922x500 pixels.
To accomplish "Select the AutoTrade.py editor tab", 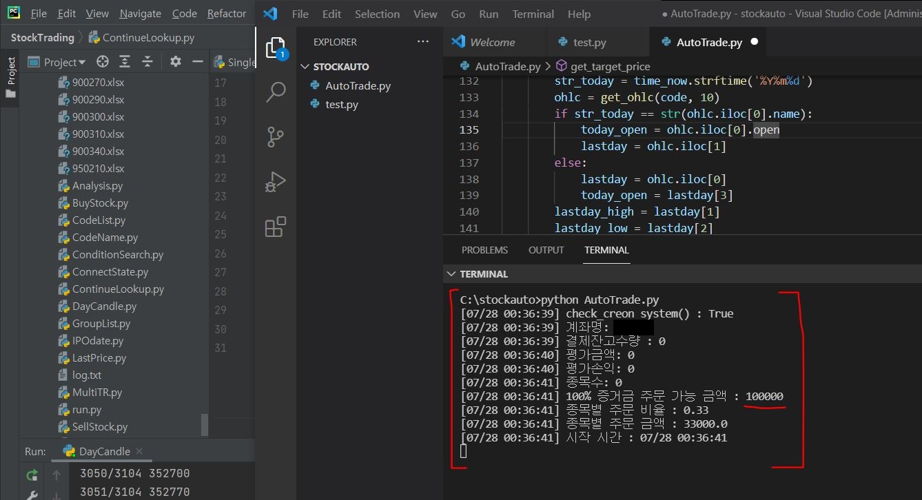I will pos(709,42).
